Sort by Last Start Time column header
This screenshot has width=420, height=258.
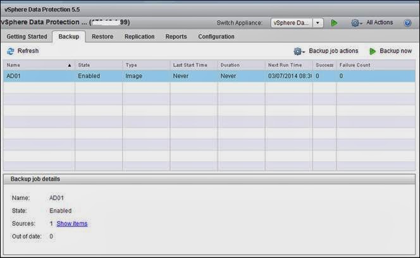point(194,65)
